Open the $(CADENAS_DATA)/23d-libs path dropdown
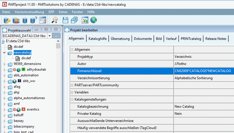 coord(50,36)
